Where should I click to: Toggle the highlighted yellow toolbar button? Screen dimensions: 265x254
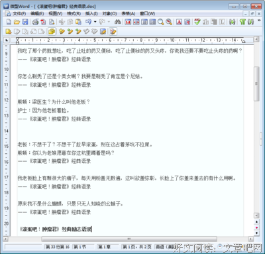(x=52, y=31)
